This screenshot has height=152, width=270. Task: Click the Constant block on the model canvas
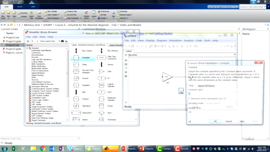181,90
